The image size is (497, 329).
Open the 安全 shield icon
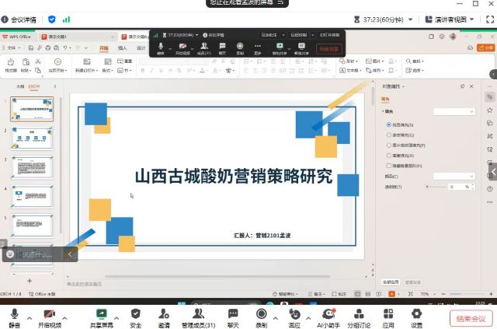point(136,313)
